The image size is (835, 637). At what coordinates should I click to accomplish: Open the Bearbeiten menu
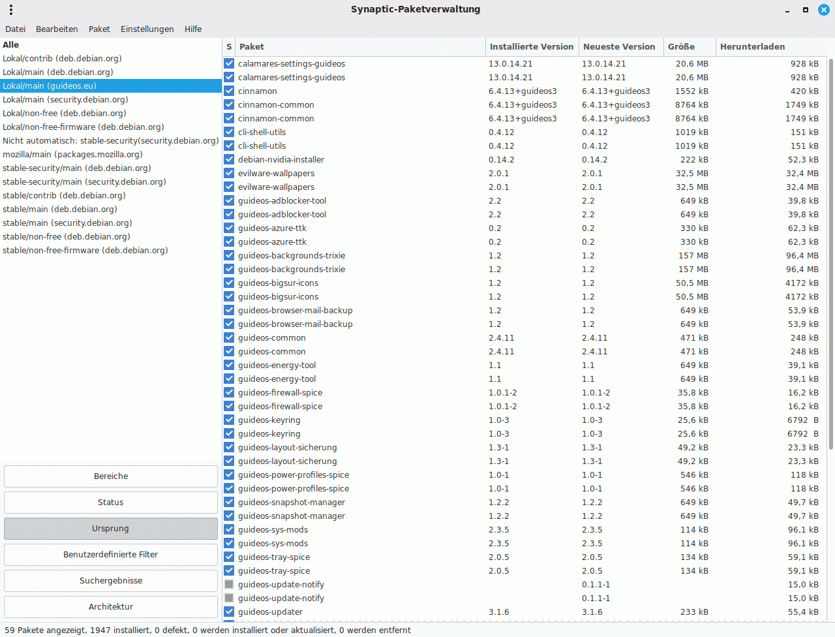coord(57,29)
